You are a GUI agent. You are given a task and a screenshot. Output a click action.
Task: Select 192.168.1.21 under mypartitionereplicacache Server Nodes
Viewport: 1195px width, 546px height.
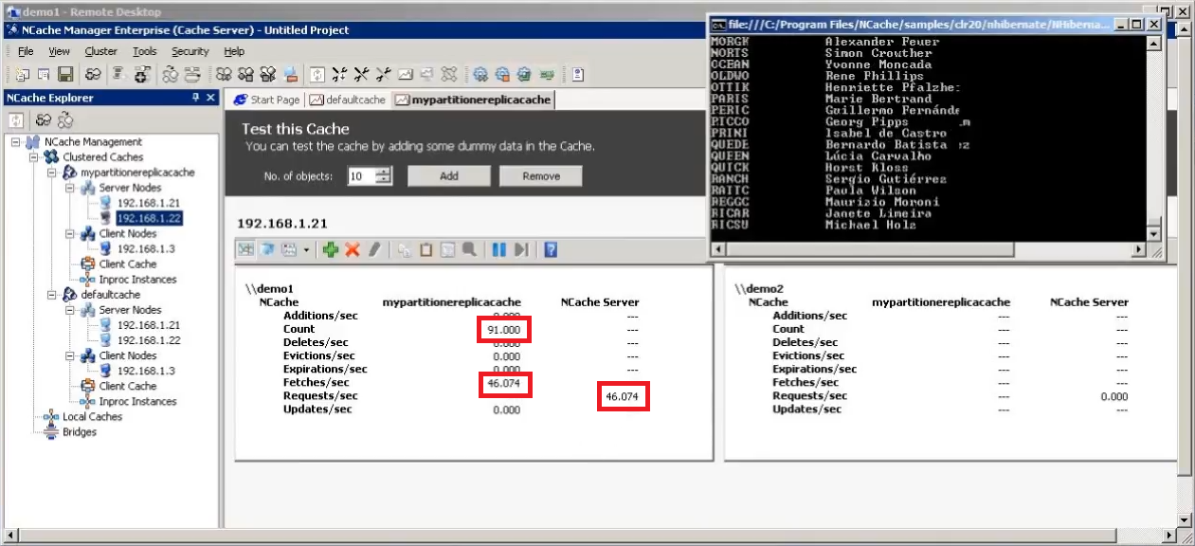pyautogui.click(x=149, y=203)
